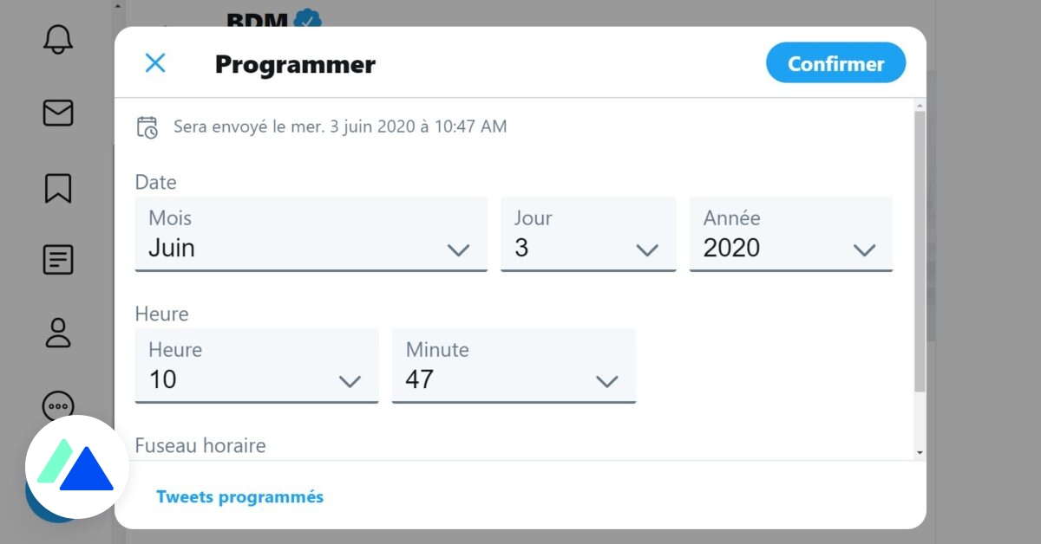Open Bookmarks from the sidebar
Viewport: 1041px width, 544px height.
point(57,187)
